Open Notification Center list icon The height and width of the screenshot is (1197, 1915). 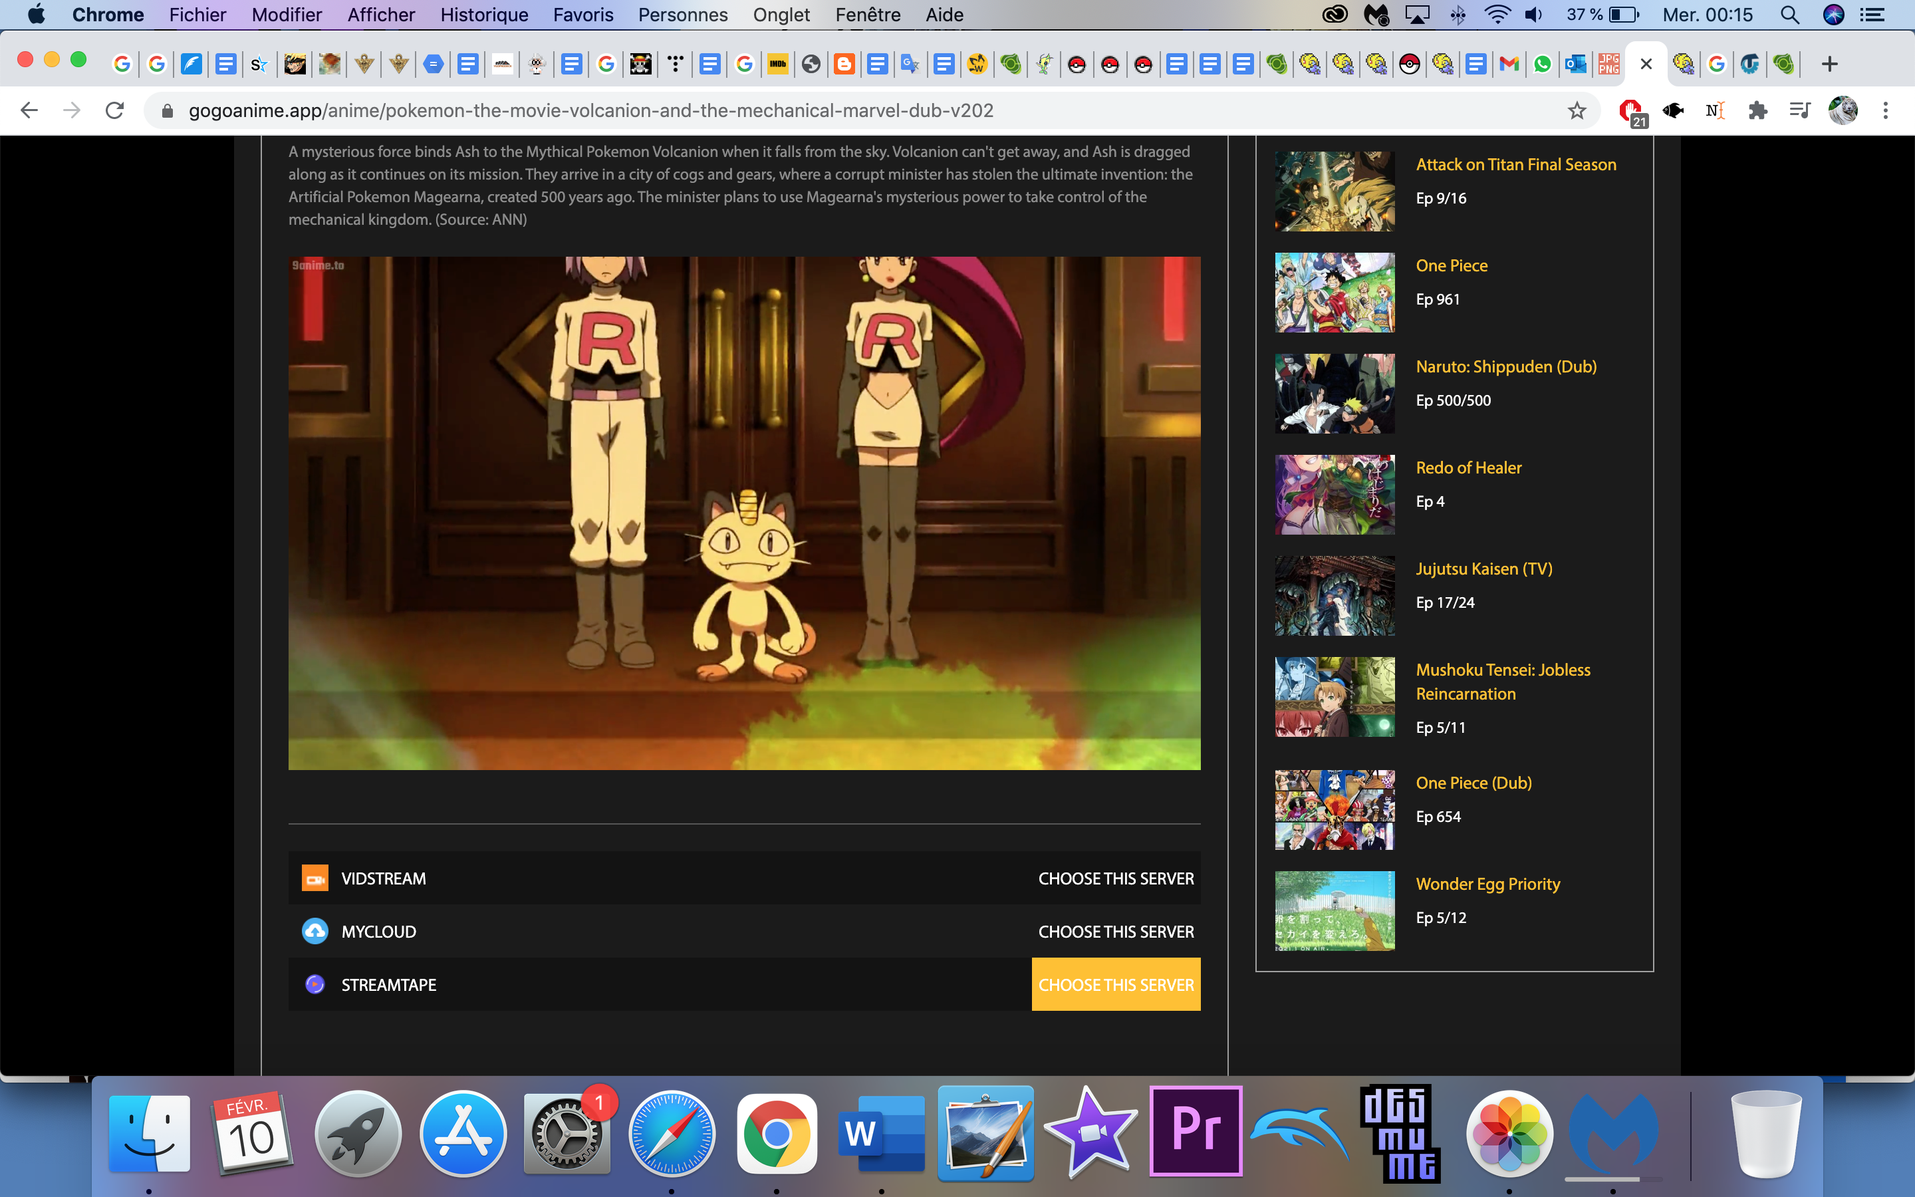click(1873, 14)
